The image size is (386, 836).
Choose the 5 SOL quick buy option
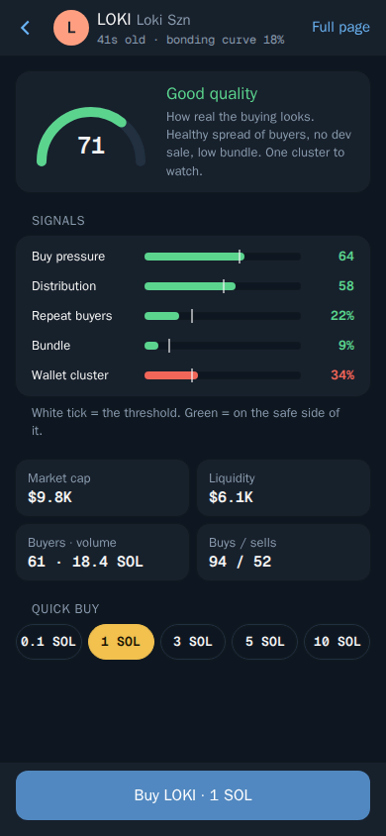264,642
